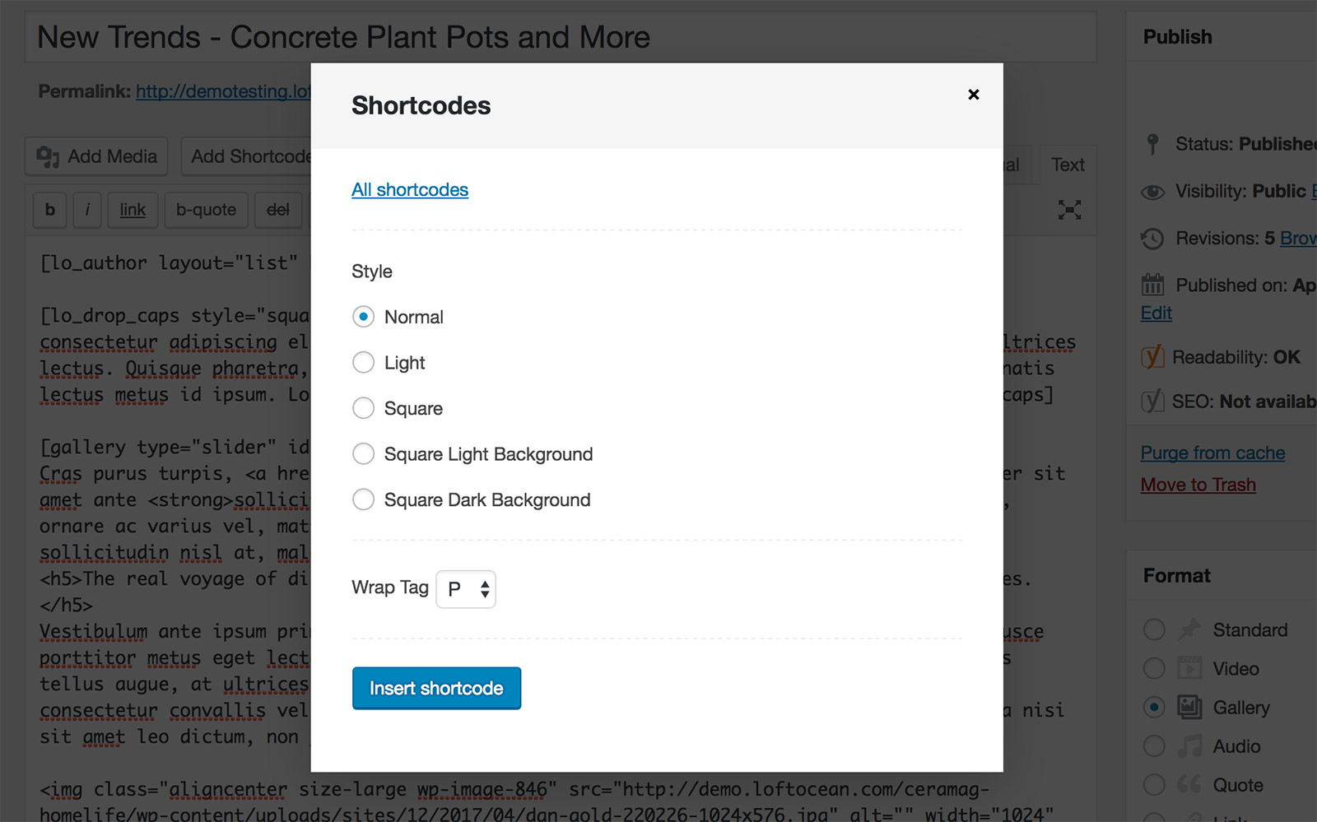Switch to the Text editor tab

1068,165
